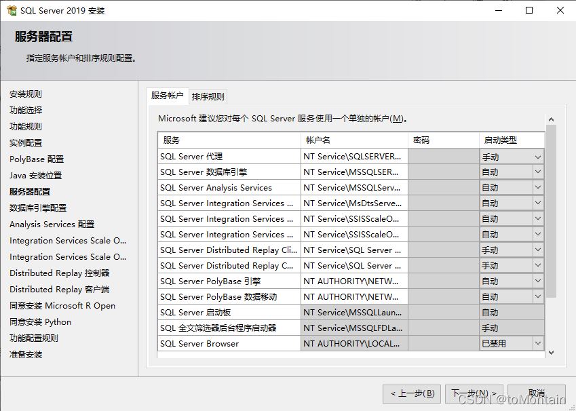Image resolution: width=576 pixels, height=411 pixels.
Task: Select 数据库引擎配置 in sidebar
Action: [x=38, y=208]
